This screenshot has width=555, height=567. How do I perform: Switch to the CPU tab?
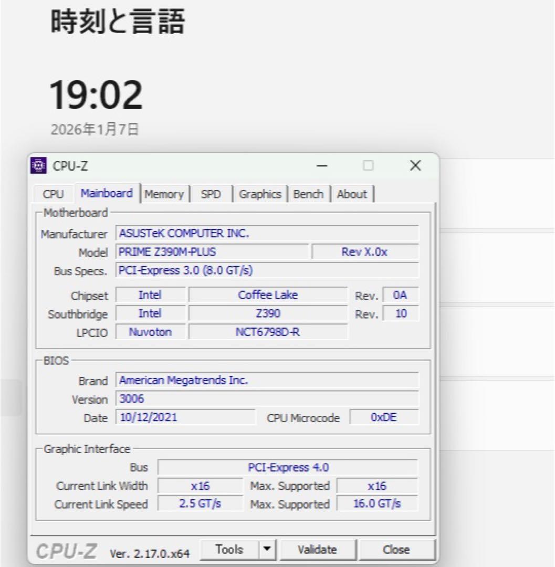click(53, 194)
